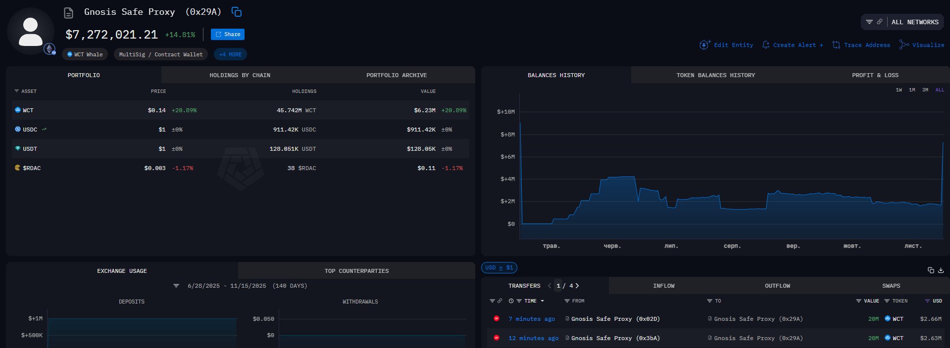The width and height of the screenshot is (950, 348).
Task: Click the Visualize graph icon
Action: (904, 45)
